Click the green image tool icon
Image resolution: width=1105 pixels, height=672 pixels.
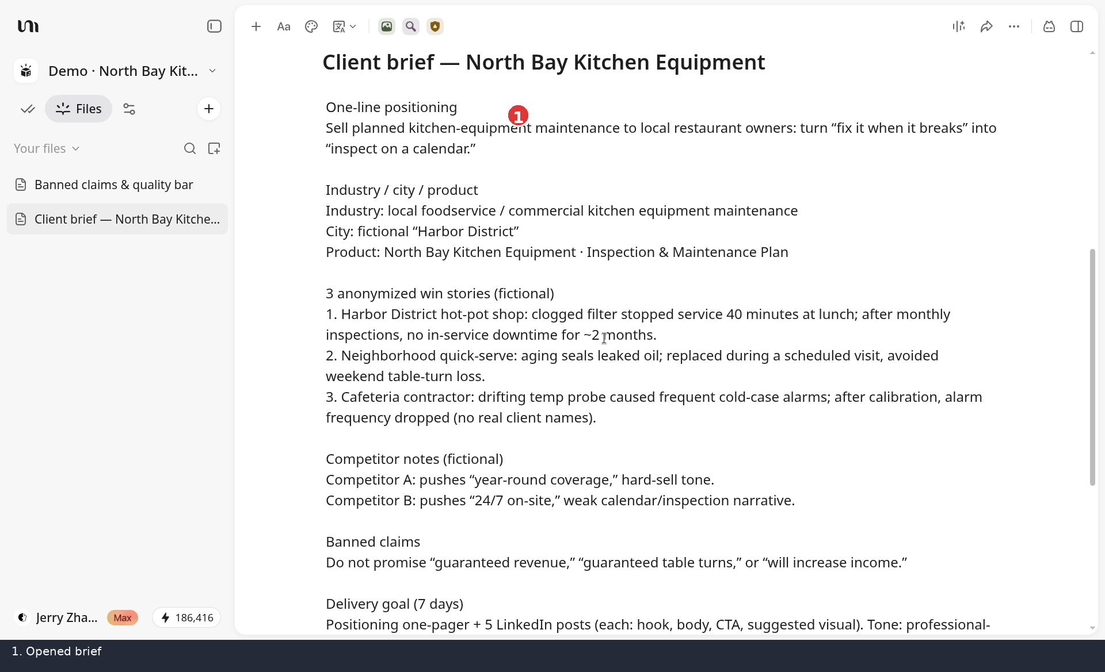click(x=387, y=26)
